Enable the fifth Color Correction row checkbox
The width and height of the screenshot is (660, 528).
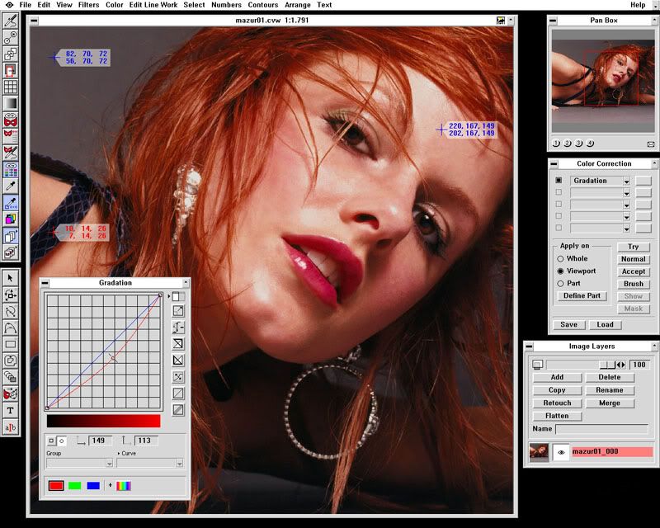(x=559, y=228)
